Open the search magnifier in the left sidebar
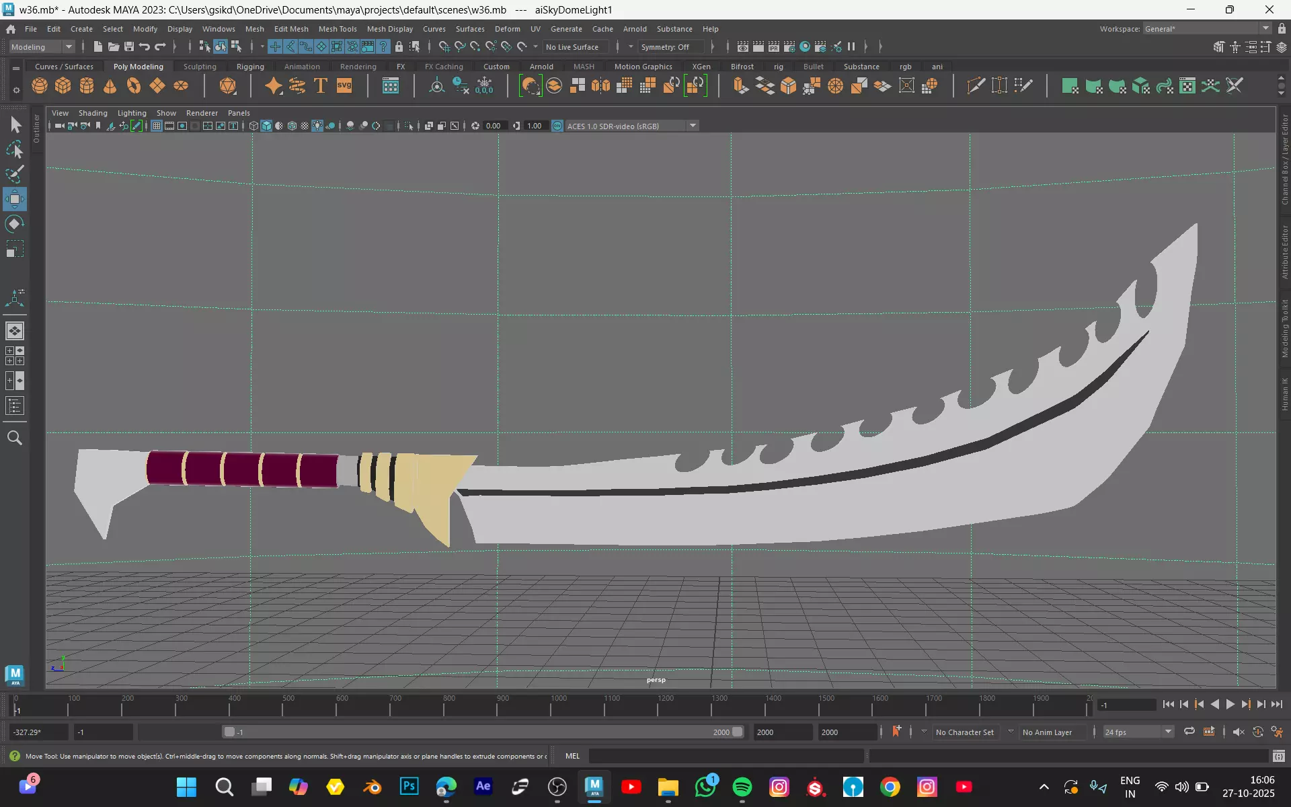1291x807 pixels. 15,438
